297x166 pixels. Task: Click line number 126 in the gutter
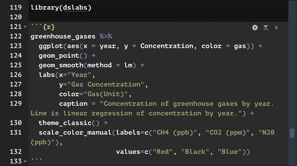click(x=16, y=75)
